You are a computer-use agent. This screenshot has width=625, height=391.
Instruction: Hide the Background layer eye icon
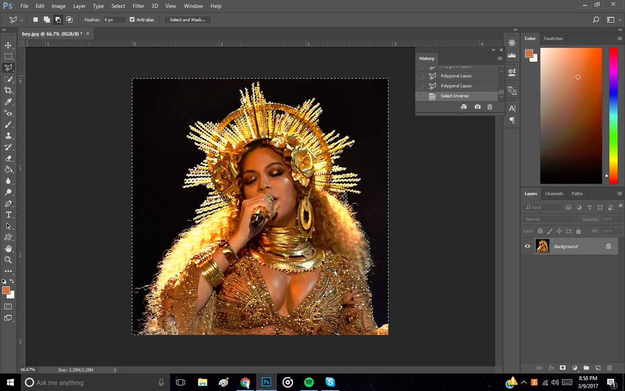527,246
